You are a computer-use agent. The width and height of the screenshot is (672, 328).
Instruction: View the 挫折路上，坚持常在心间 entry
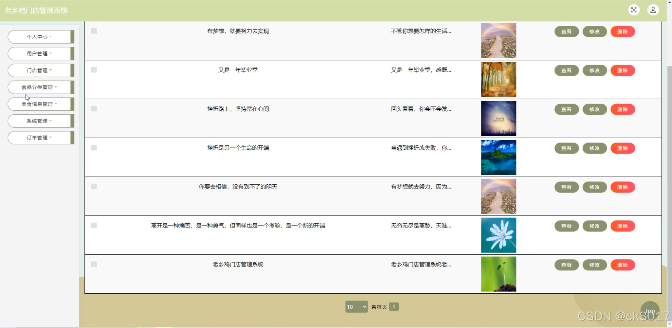click(x=566, y=109)
